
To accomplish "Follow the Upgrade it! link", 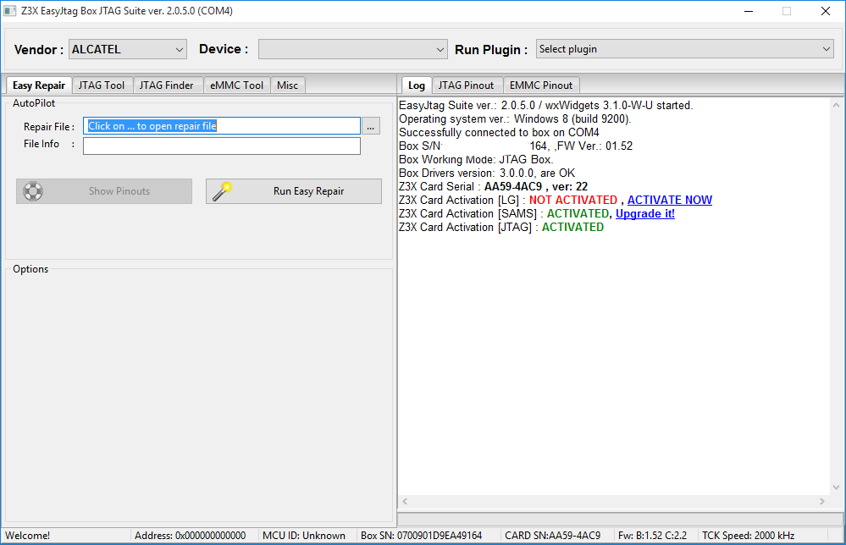I will pos(644,213).
